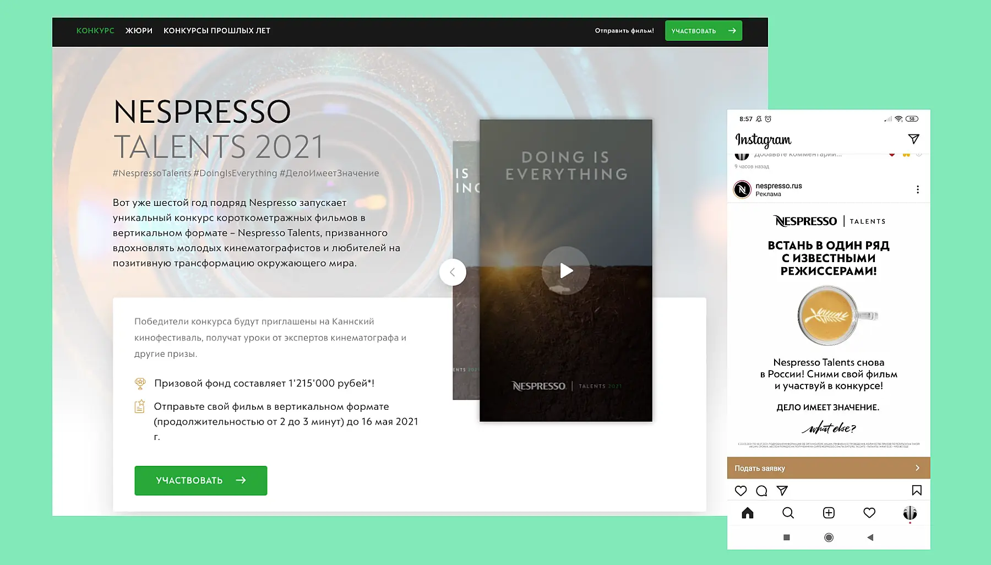This screenshot has height=565, width=991.
Task: Open comments with the speech bubble icon
Action: (761, 491)
